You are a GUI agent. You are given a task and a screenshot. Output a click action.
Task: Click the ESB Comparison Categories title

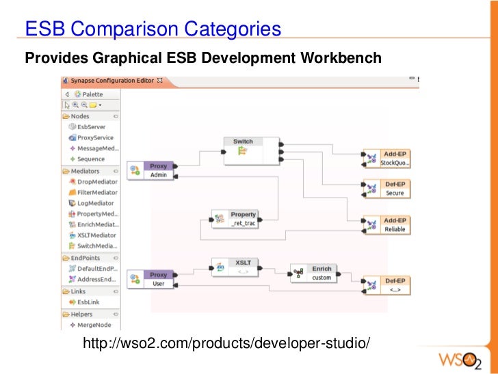click(x=153, y=29)
